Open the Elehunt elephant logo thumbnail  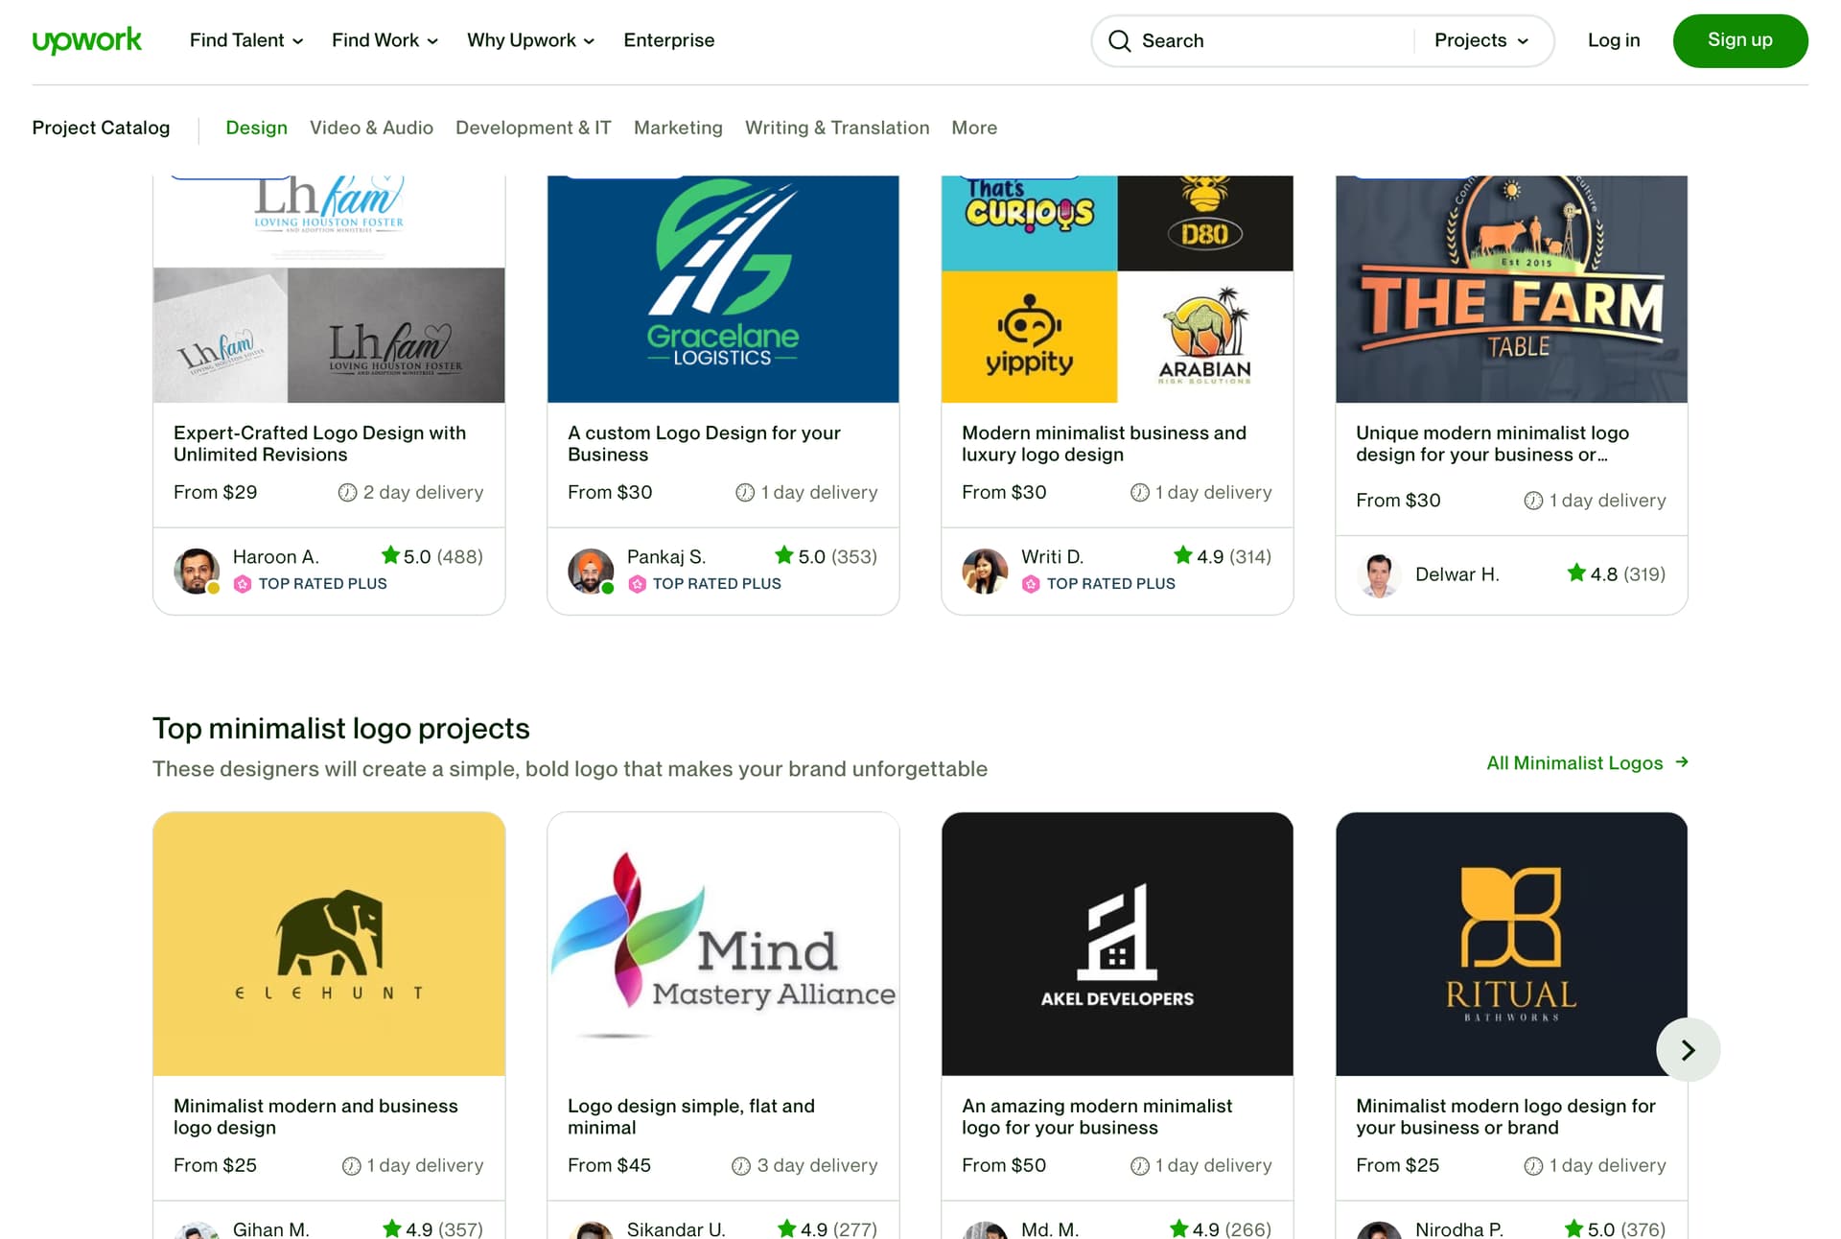329,944
